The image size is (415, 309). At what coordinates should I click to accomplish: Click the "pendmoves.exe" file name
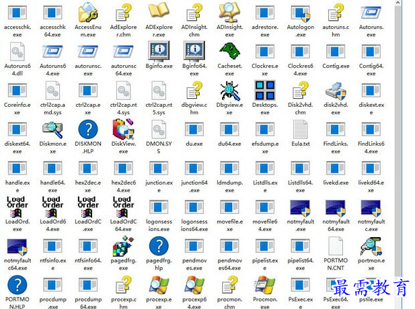point(194,264)
